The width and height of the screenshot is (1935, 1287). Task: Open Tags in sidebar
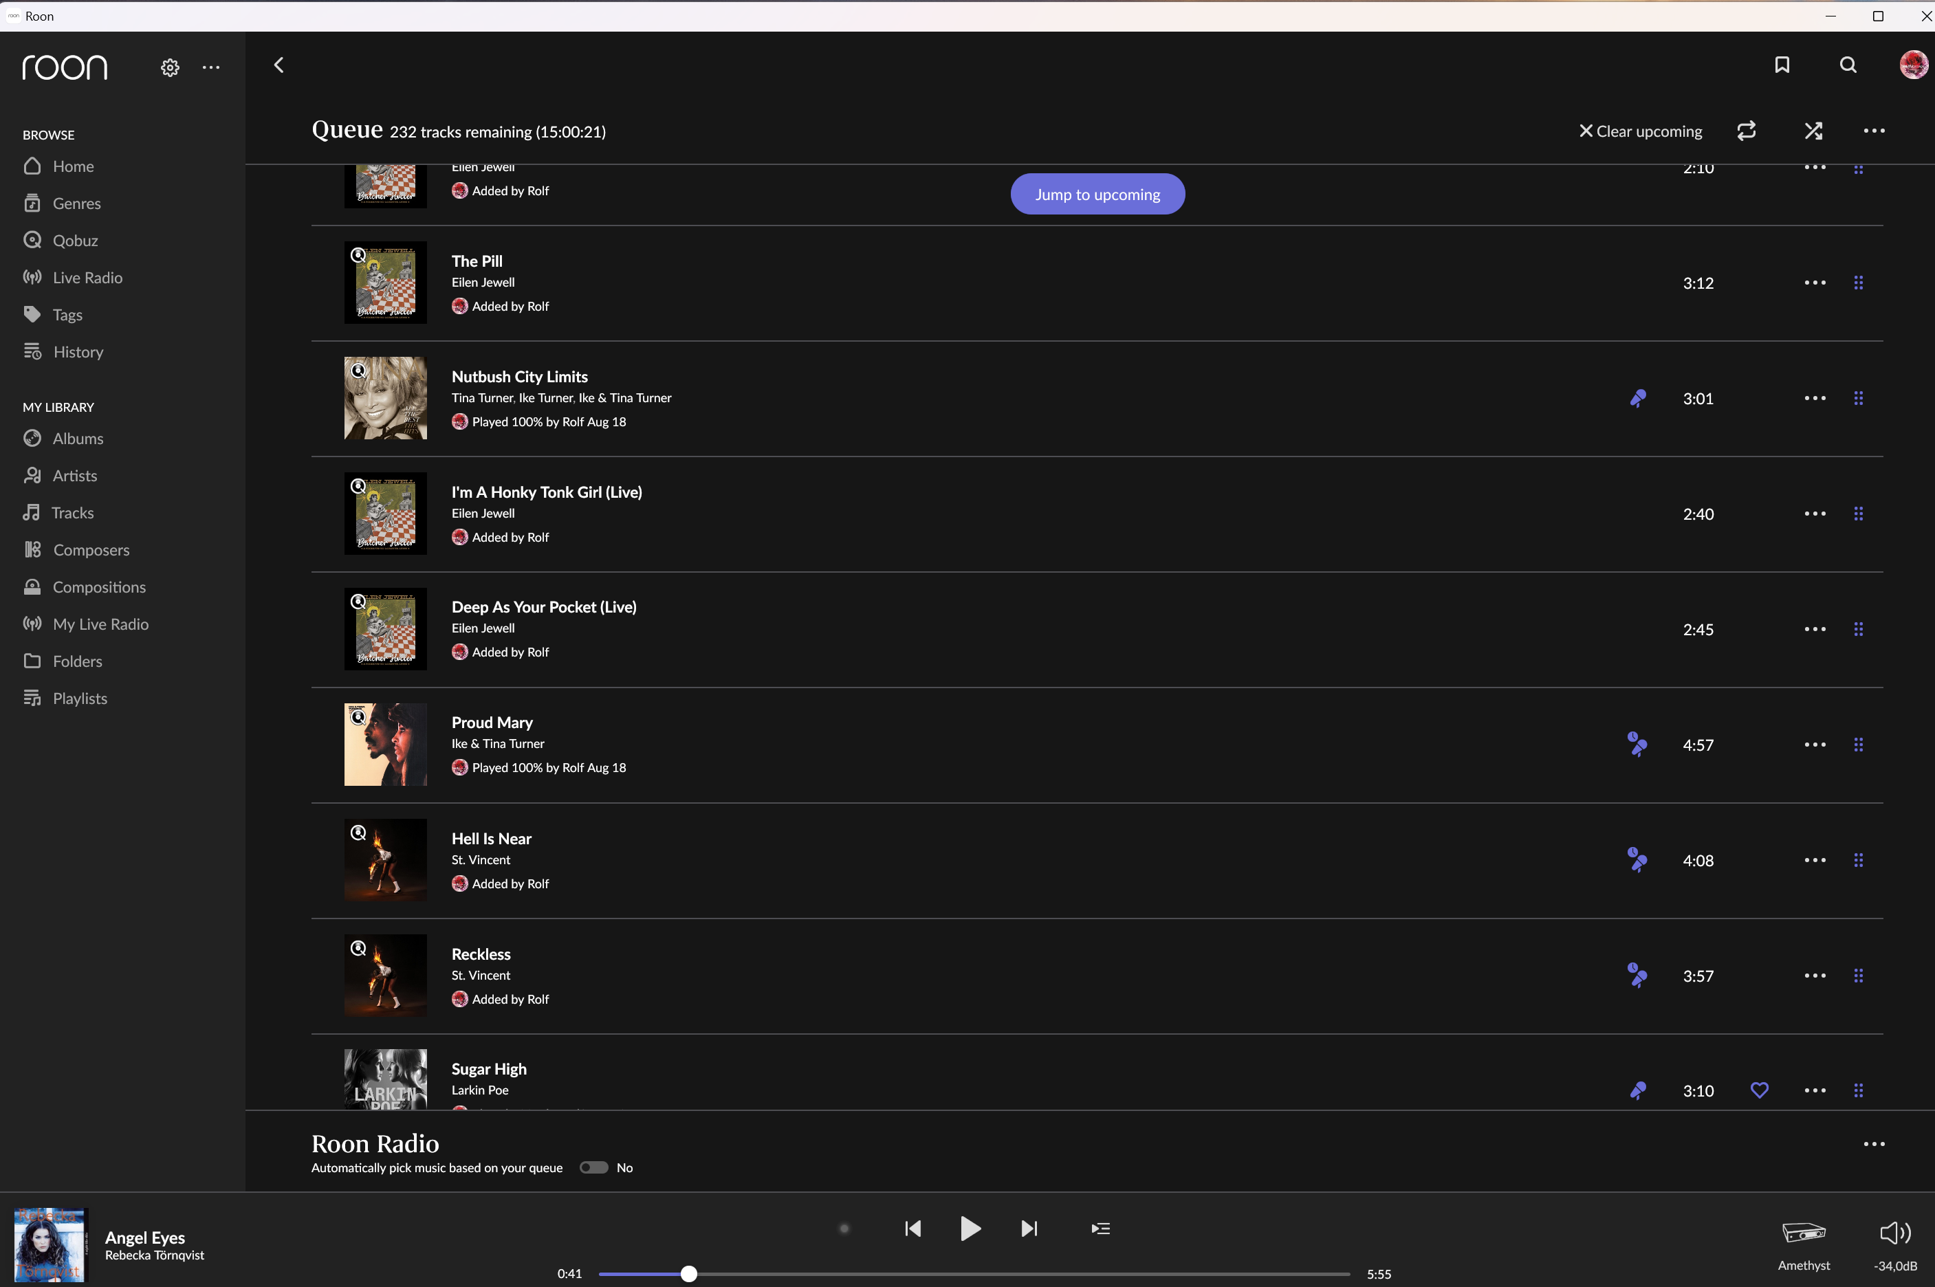(x=54, y=314)
